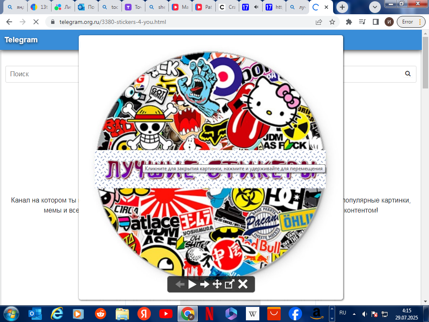Viewport: 429px width, 322px height.
Task: Click the page scrollbar down arrow
Action: click(x=426, y=301)
